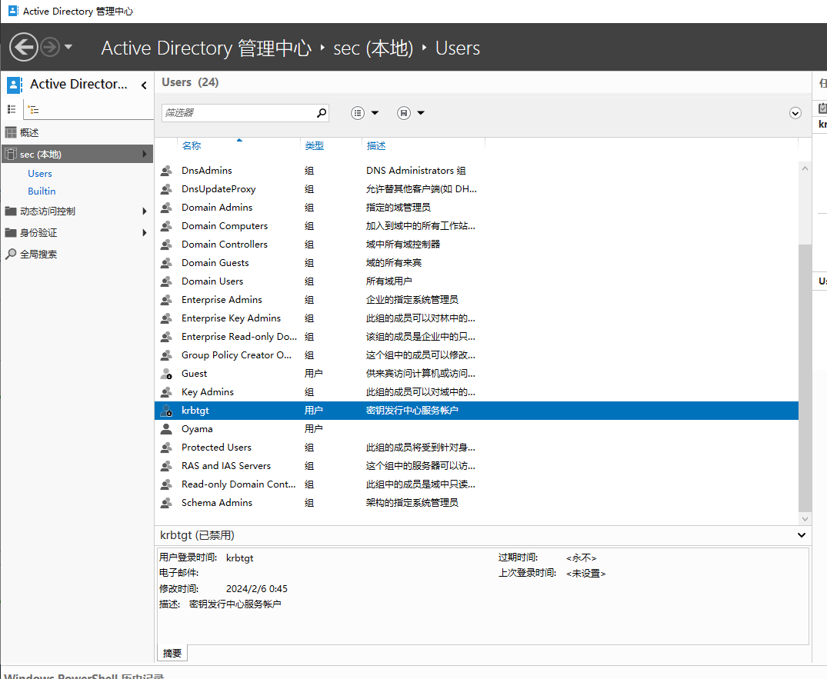Open navigation history dropdown arrow
827x679 pixels.
tap(68, 48)
